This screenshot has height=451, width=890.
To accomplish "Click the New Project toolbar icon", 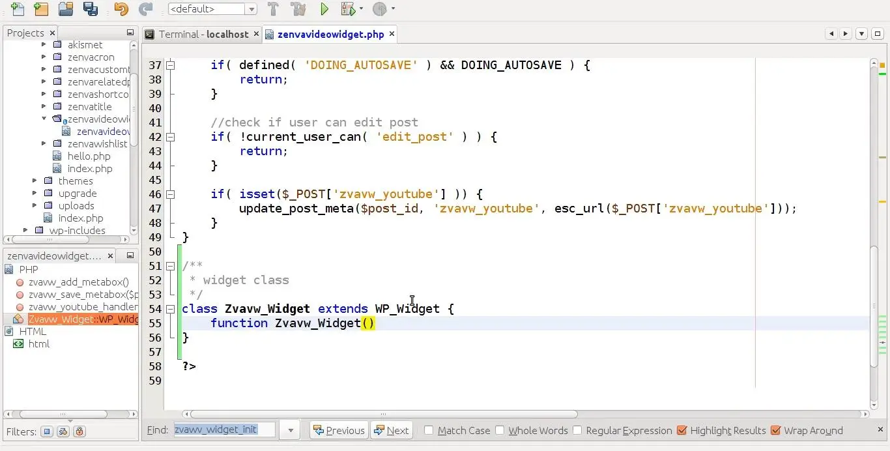I will point(41,9).
